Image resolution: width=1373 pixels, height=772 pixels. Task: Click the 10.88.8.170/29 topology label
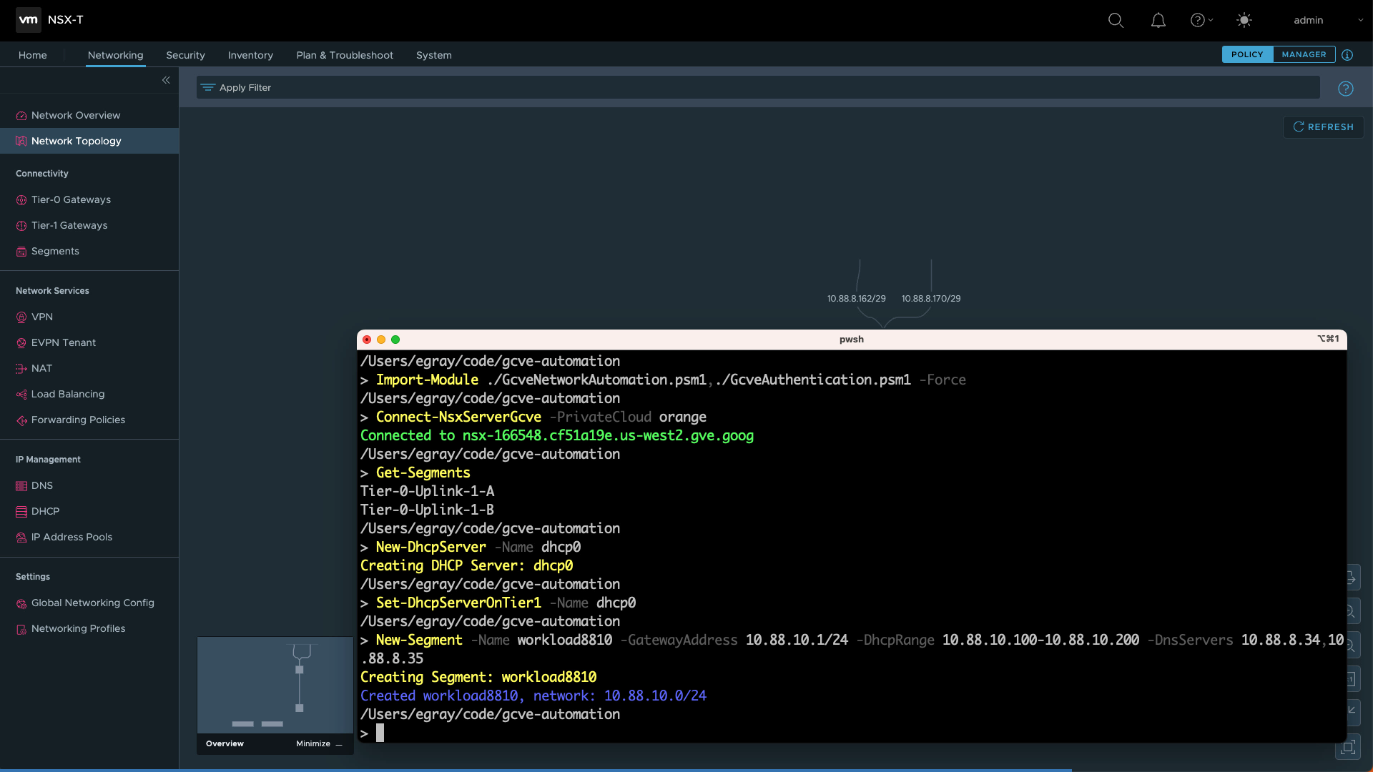pyautogui.click(x=931, y=298)
